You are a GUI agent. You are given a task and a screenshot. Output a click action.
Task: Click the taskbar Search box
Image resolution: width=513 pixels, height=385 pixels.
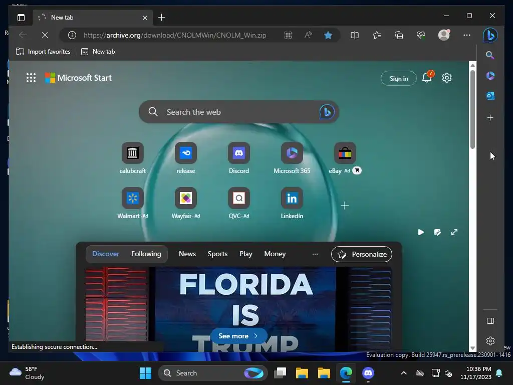click(x=212, y=373)
